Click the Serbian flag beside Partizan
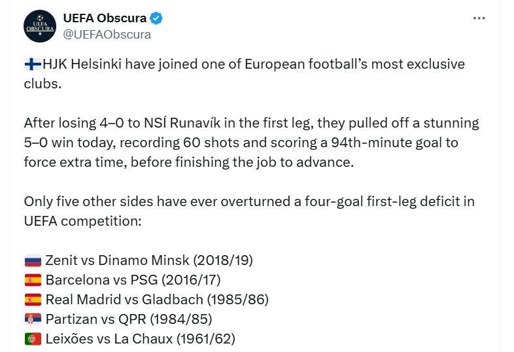This screenshot has width=514, height=352. pyautogui.click(x=33, y=319)
